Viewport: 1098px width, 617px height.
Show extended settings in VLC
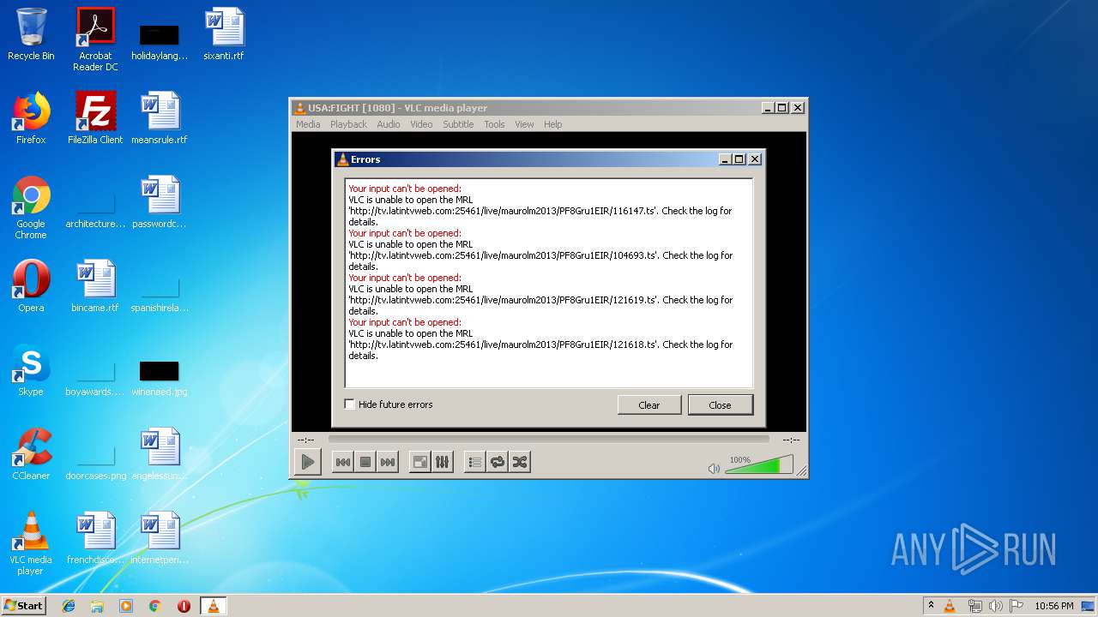click(443, 462)
